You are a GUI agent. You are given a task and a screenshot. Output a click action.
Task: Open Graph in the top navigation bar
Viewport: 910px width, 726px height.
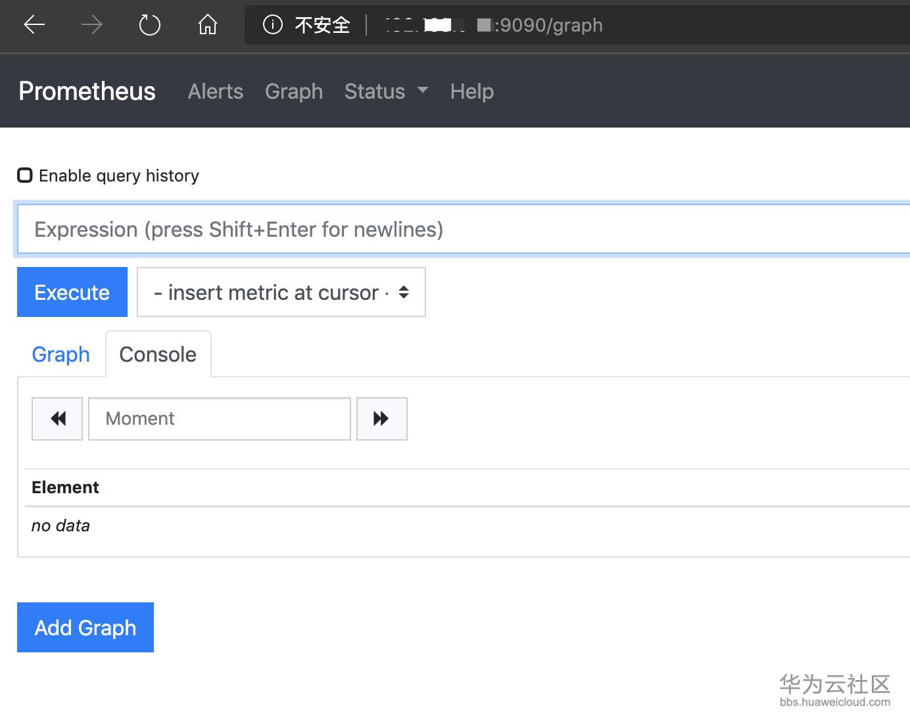294,91
